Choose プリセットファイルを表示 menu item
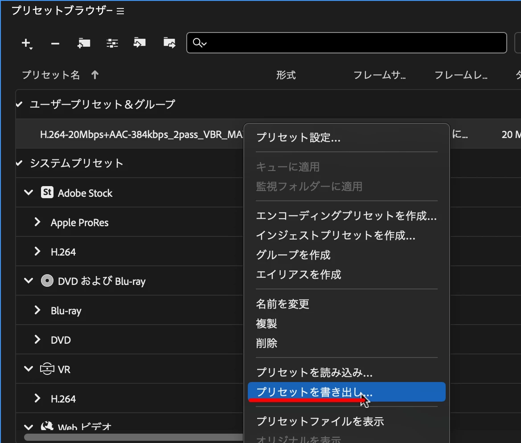Screen dimensions: 521x443 [347, 422]
